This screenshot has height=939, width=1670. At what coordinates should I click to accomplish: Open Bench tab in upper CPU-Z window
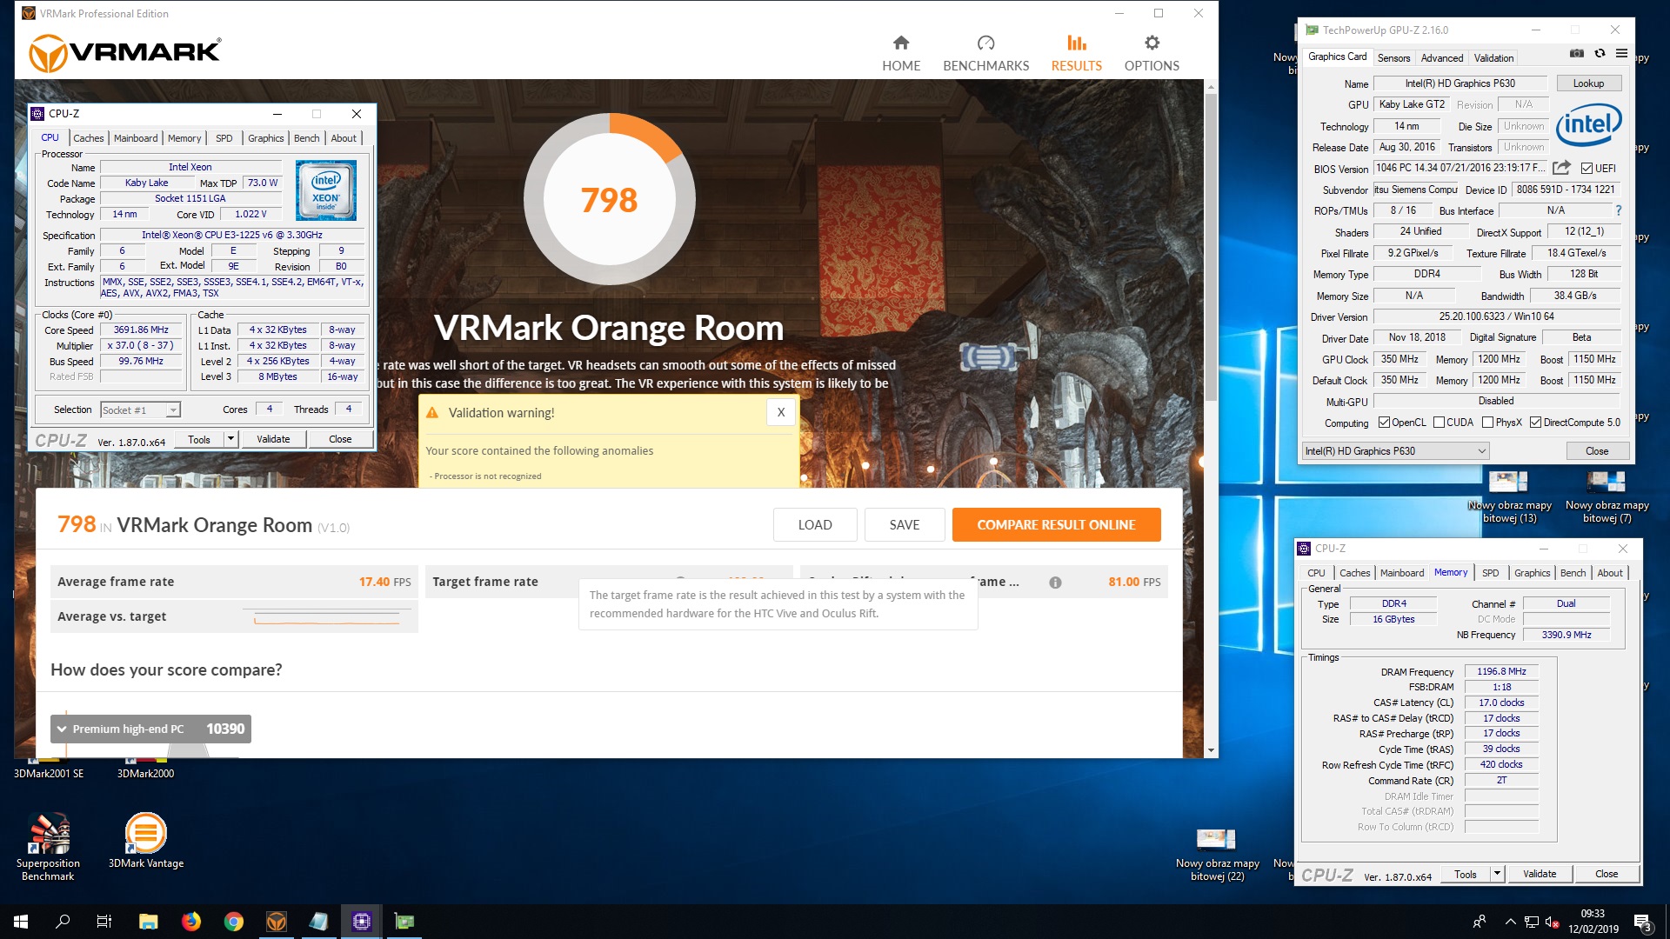(306, 137)
